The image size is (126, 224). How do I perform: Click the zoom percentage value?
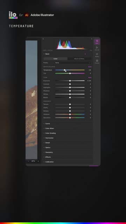(33, 161)
